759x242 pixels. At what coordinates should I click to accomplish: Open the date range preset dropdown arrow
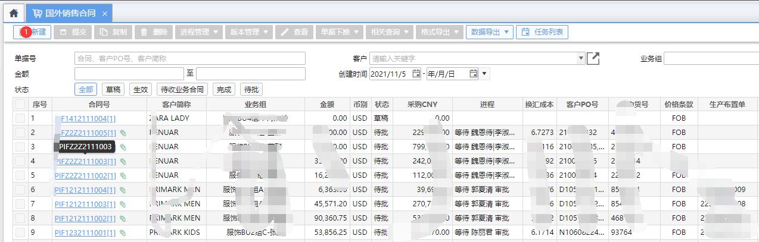click(x=484, y=74)
